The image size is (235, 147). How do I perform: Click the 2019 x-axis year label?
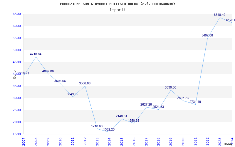(x=171, y=141)
